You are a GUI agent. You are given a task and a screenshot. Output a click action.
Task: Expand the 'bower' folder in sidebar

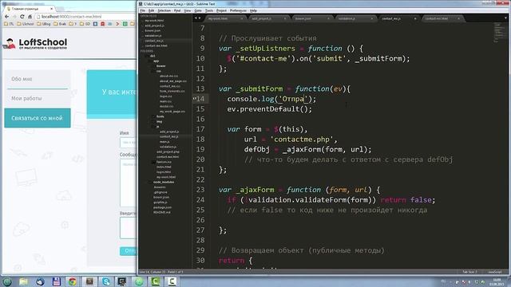(x=160, y=66)
